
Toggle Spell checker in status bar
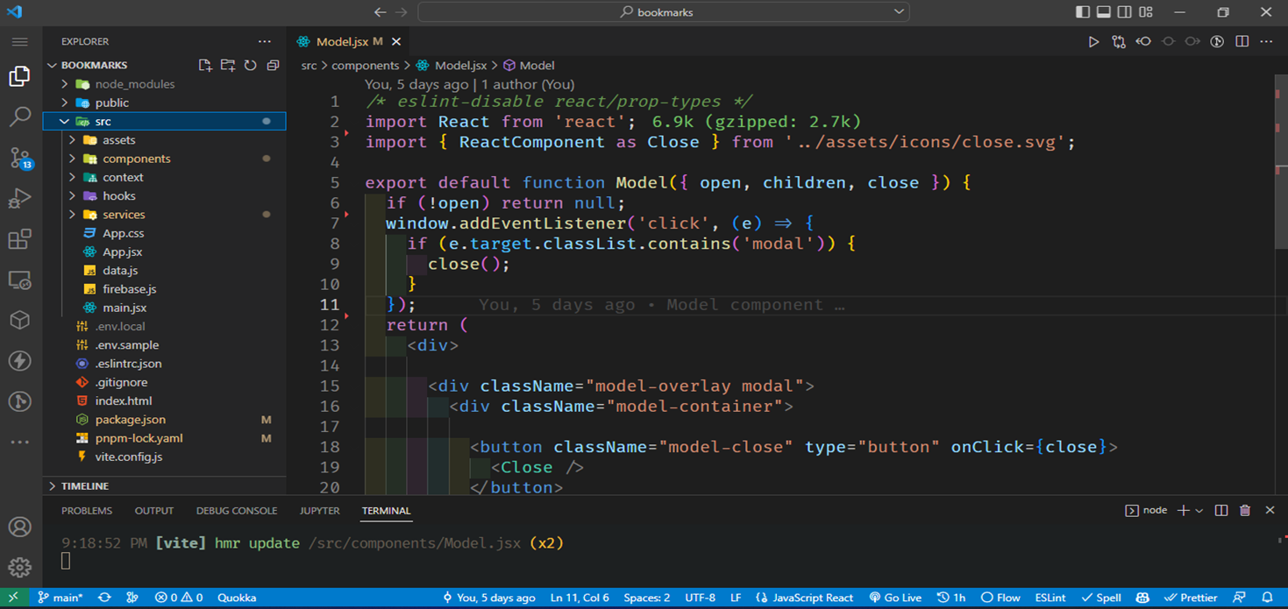pyautogui.click(x=1101, y=598)
